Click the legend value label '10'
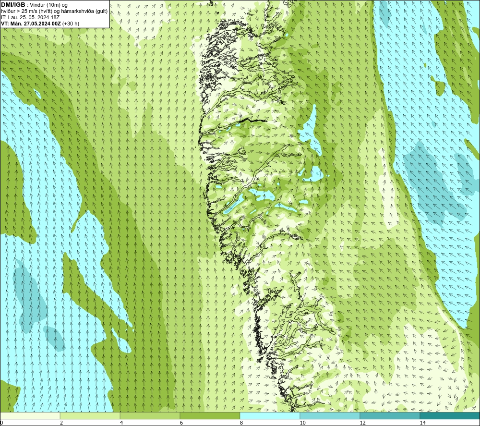480x426 pixels. pyautogui.click(x=302, y=423)
